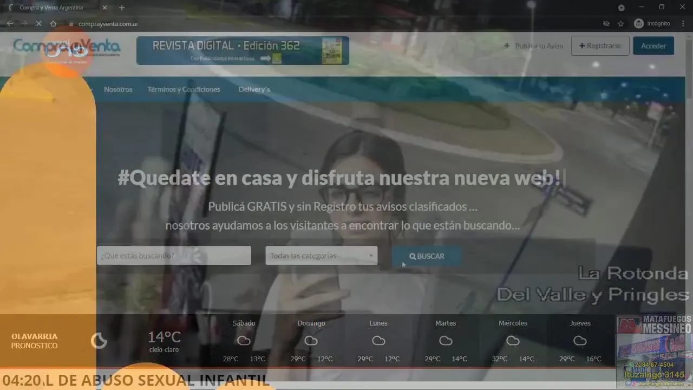Click the Matafuegos Messineo advertisement

[x=654, y=352]
